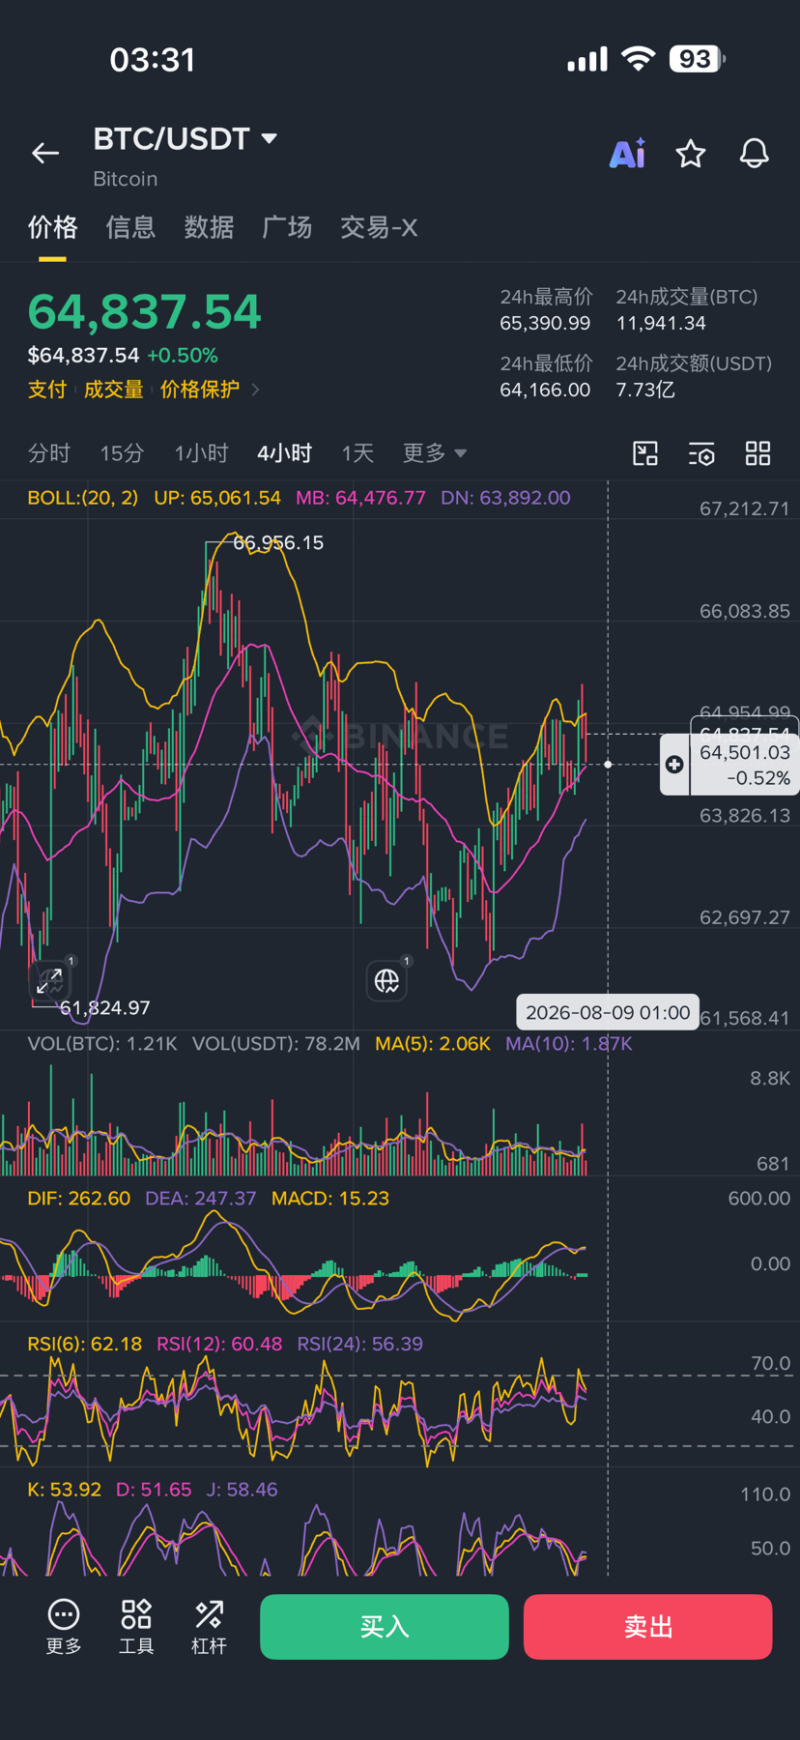
Task: Select the 15分 timeframe
Action: (x=122, y=452)
